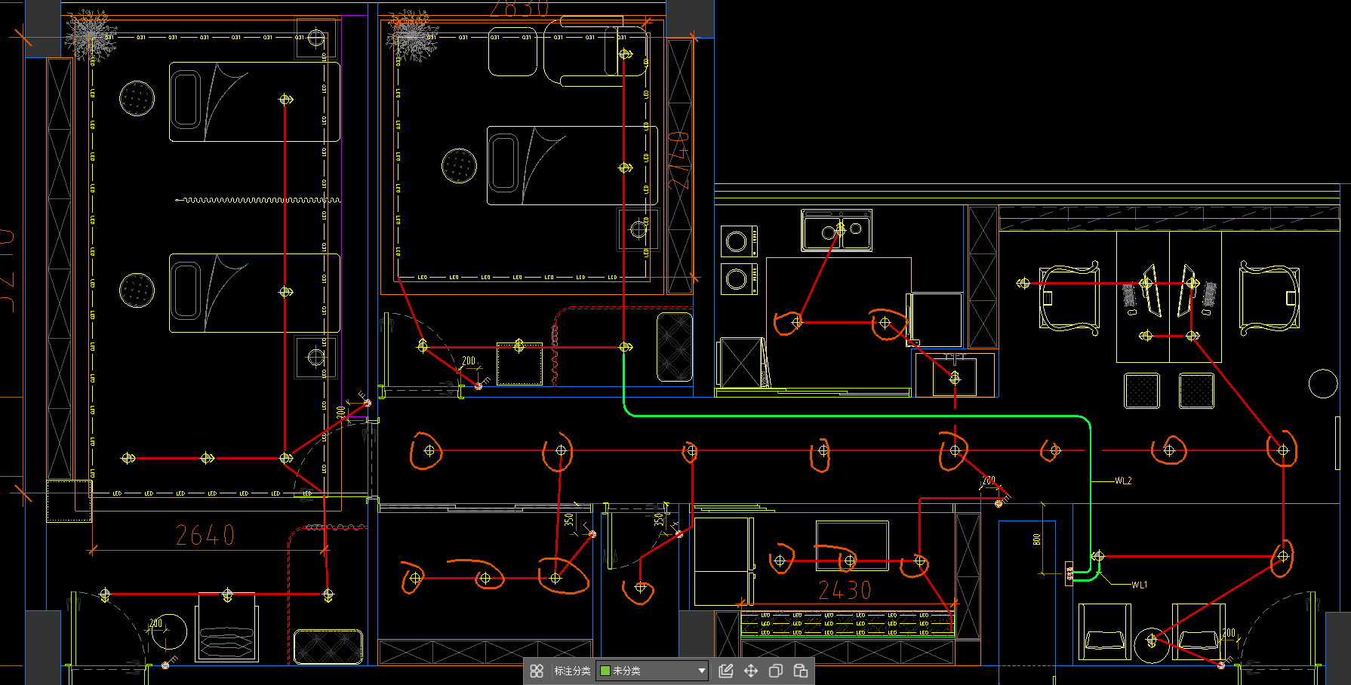
Task: Open the 未分类 annotation category dropdown
Action: [x=652, y=671]
